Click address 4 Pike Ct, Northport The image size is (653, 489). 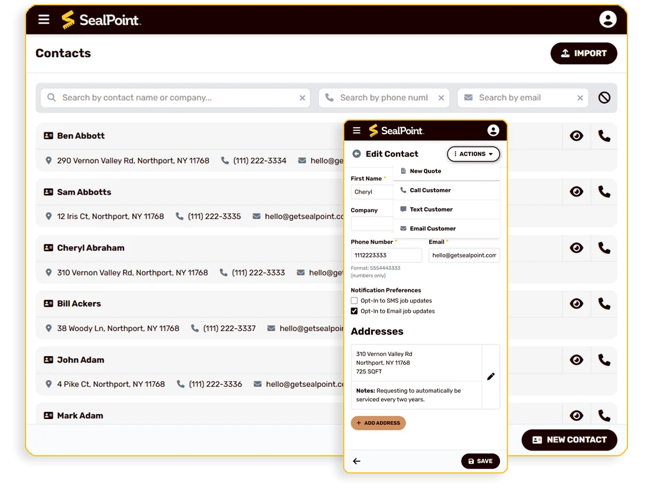click(111, 384)
